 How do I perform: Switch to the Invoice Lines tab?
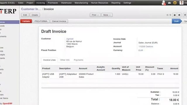click(x=49, y=60)
